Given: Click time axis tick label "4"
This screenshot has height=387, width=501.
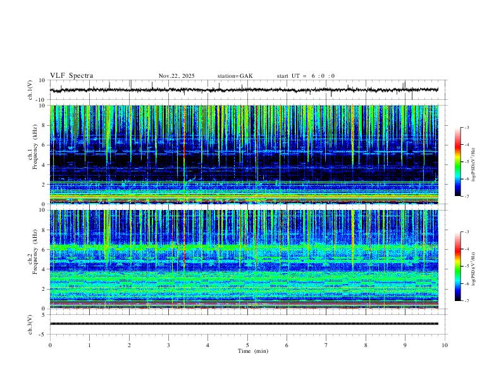Looking at the screenshot, I should 207,345.
